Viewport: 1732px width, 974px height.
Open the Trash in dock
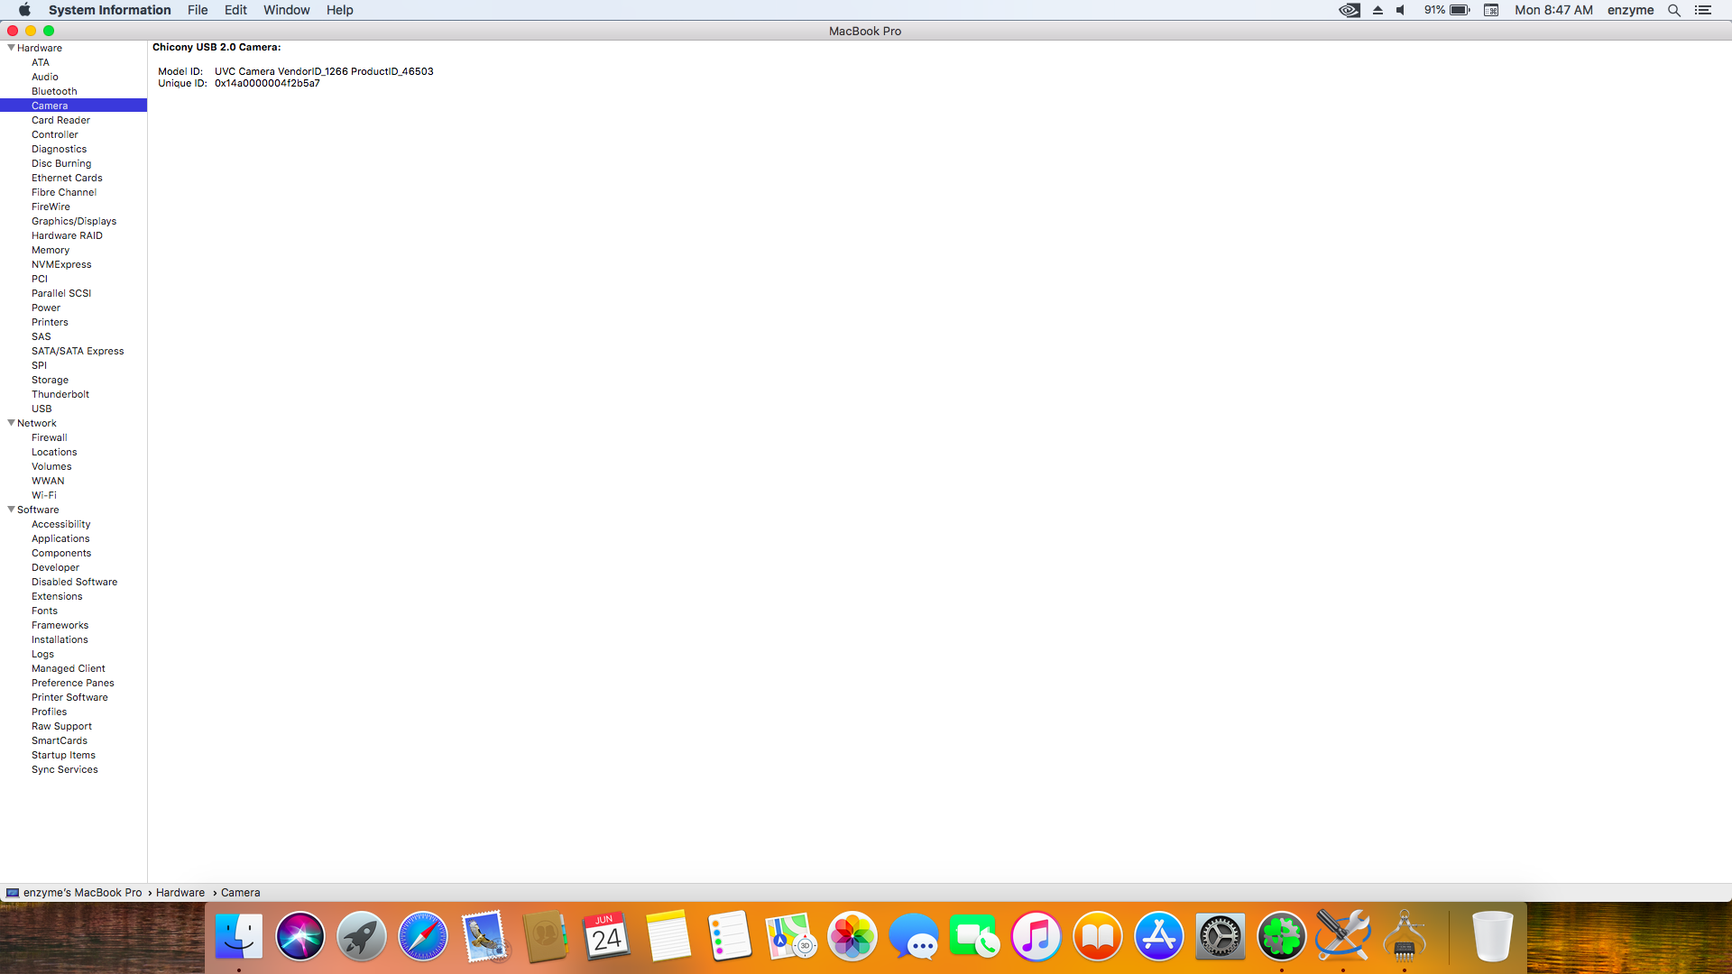(1492, 937)
